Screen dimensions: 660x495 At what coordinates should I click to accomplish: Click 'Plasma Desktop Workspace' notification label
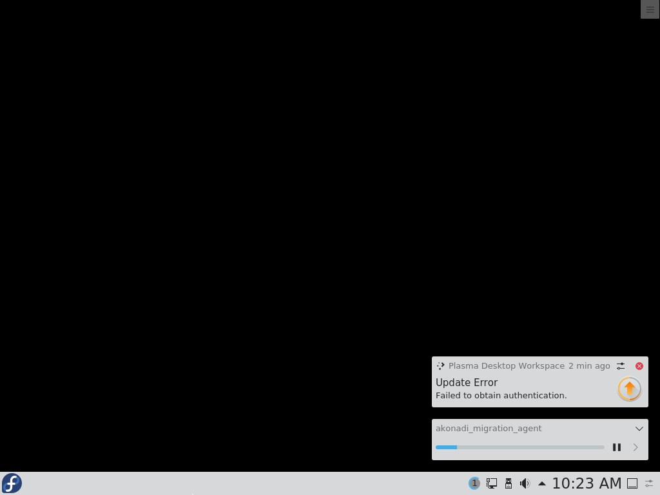[507, 366]
